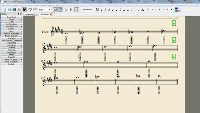Toggle MIDI input with the round connector button
The width and height of the screenshot is (200, 113).
[60, 10]
